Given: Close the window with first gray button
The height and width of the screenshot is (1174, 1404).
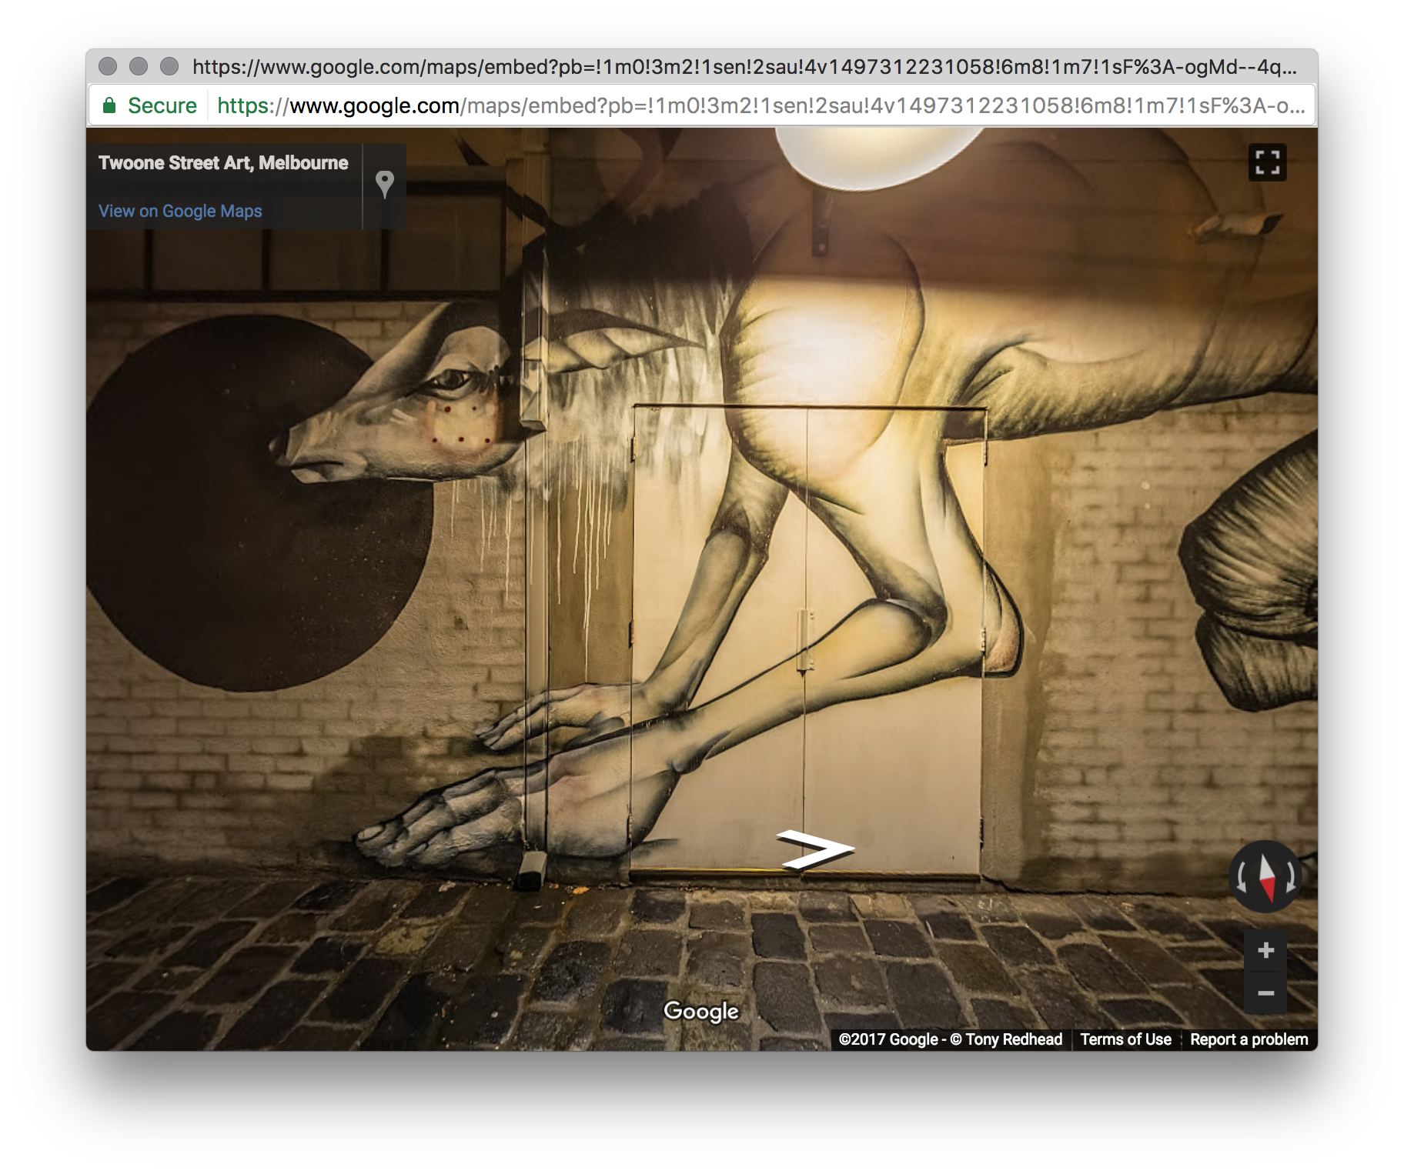Looking at the screenshot, I should pos(108,66).
